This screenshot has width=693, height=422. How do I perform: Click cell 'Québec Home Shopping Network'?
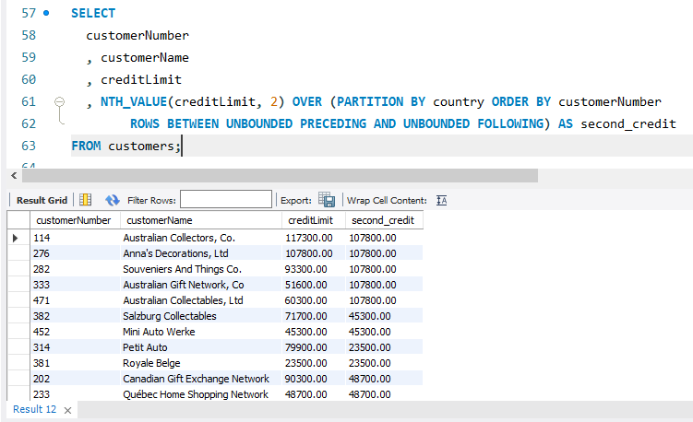(x=201, y=394)
